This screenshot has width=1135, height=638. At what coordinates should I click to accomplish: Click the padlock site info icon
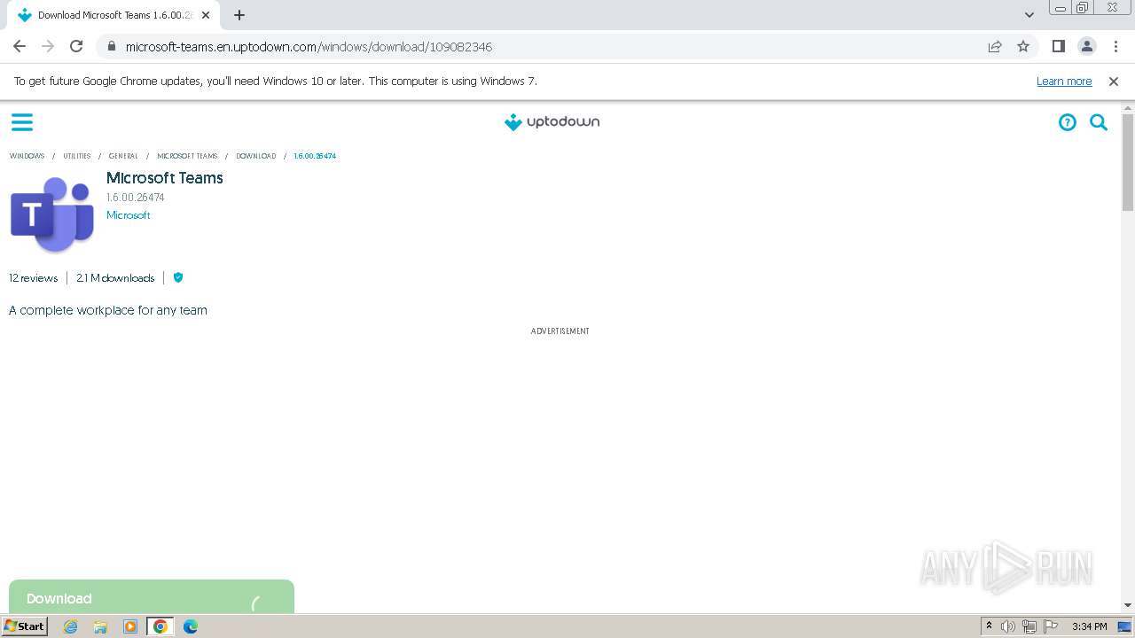111,46
